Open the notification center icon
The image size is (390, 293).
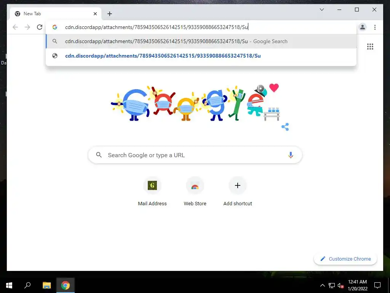coord(377,285)
